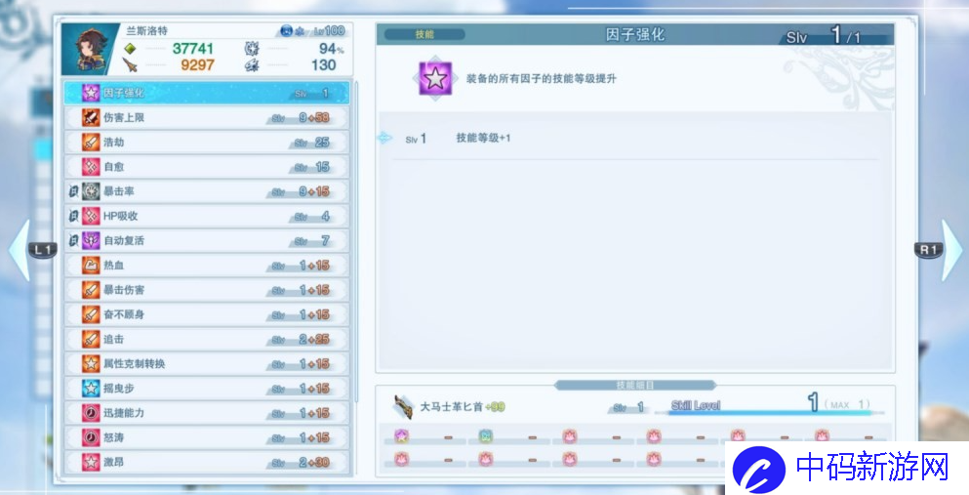
Task: Select the green sigil slot icon
Action: click(486, 437)
